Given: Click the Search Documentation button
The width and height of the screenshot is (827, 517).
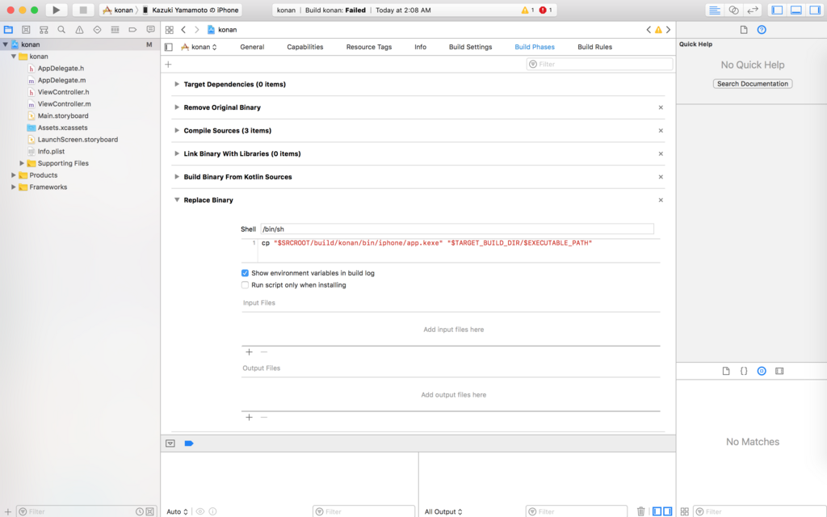Looking at the screenshot, I should [x=753, y=83].
